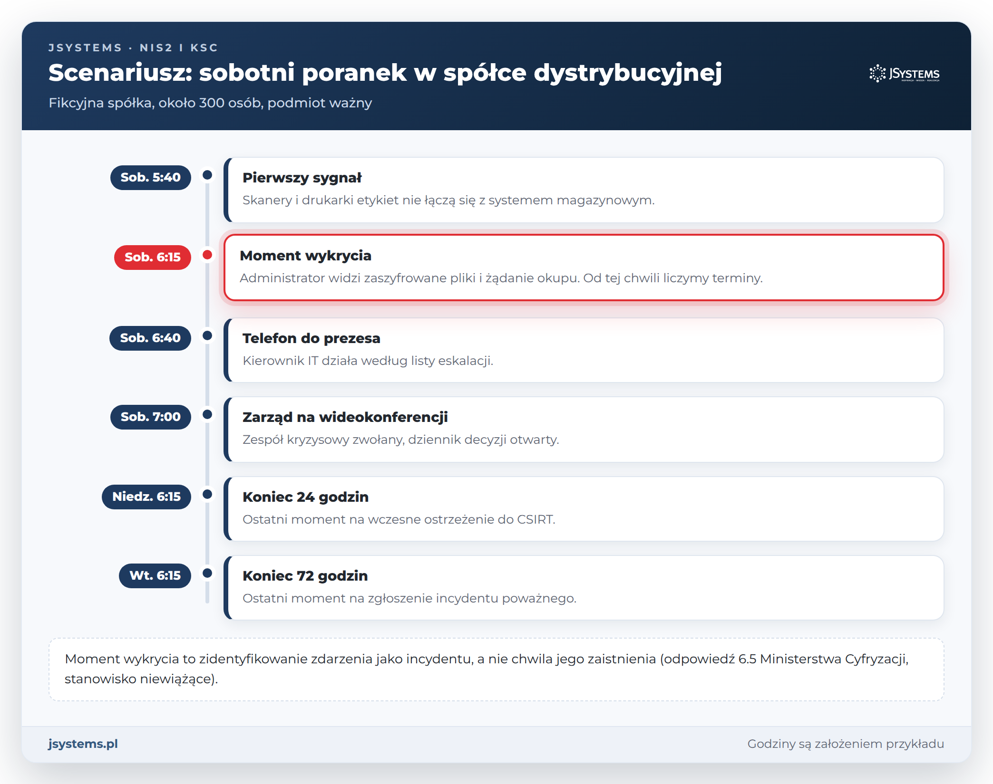The image size is (993, 784).
Task: Click the timeline dot beside Zarząd na wideokonferencji
Action: (207, 414)
